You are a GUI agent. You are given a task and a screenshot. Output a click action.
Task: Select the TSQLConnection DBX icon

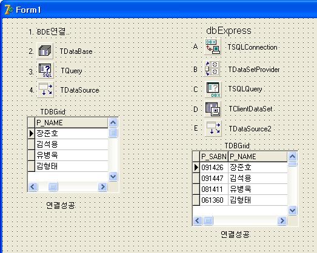pyautogui.click(x=213, y=47)
